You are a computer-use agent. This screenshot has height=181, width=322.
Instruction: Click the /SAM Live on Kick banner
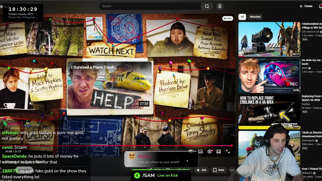[161, 175]
